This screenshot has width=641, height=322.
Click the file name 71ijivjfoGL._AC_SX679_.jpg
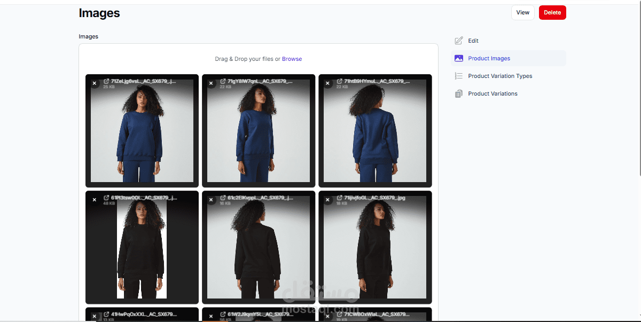tap(374, 198)
